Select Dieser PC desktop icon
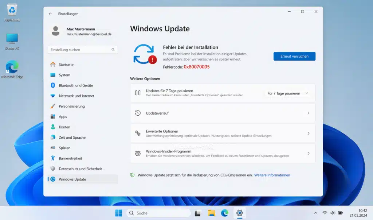 [12, 42]
